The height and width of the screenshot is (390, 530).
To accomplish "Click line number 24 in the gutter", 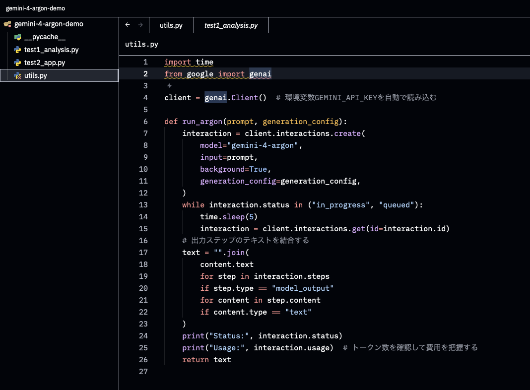I will [143, 335].
